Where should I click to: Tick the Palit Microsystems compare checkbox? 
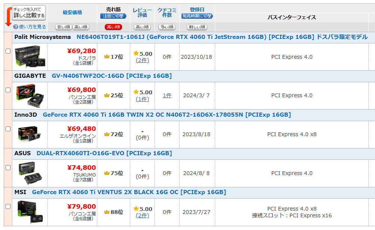8,51
